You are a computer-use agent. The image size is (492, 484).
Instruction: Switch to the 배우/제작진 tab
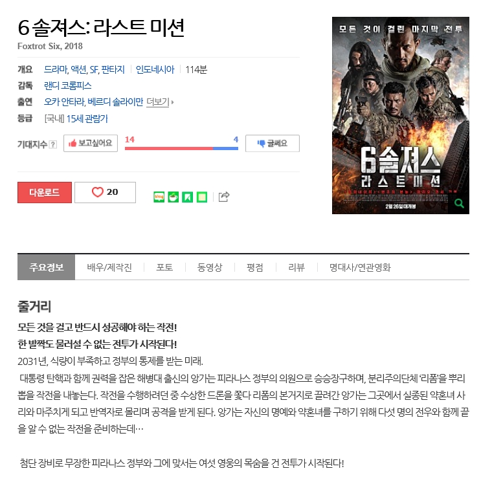tap(109, 267)
